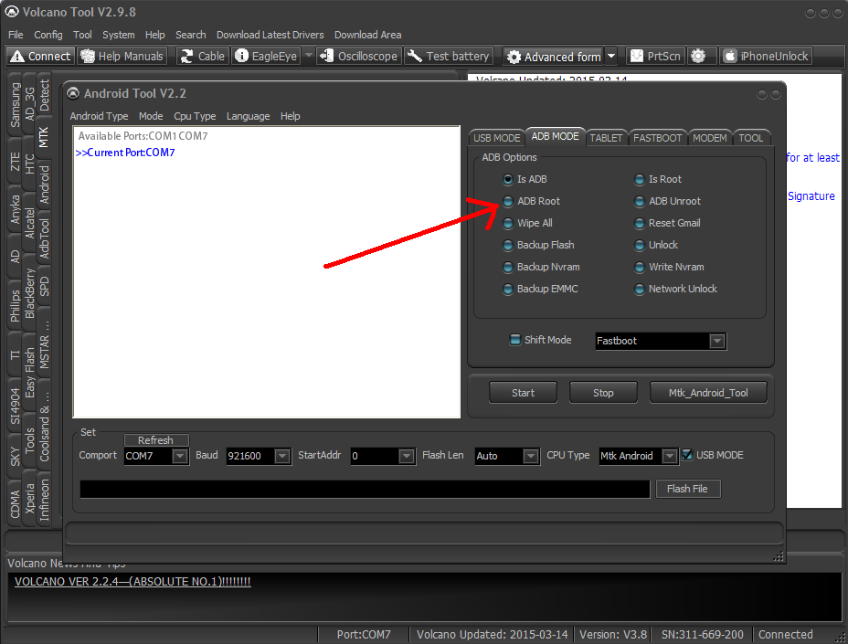848x644 pixels.
Task: Click the Volcano Tool title bar logo
Action: [11, 11]
